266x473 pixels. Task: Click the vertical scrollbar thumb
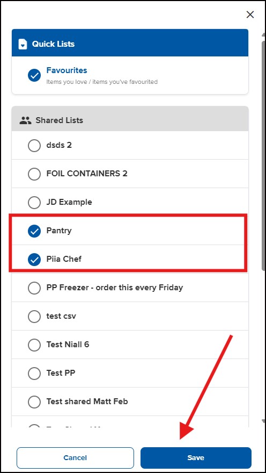click(x=264, y=155)
